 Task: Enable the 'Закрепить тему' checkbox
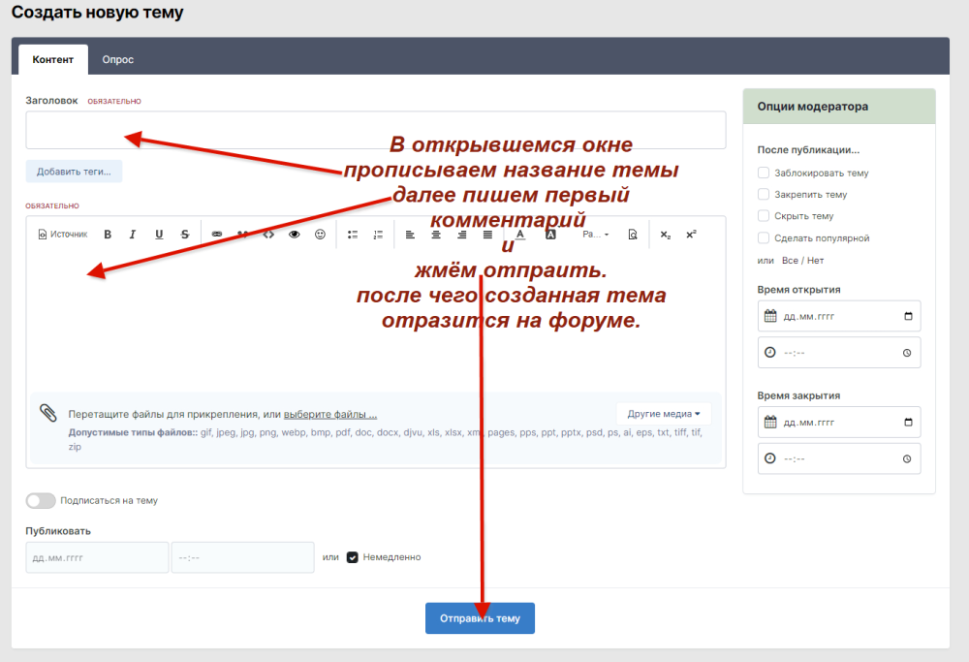(764, 194)
